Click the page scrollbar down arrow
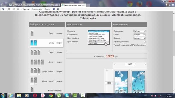Image resolution: width=175 pixels, height=98 pixels. coord(174,90)
